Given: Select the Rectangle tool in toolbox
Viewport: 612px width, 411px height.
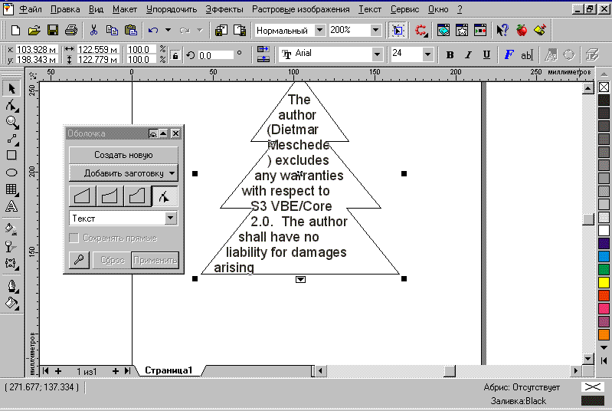Looking at the screenshot, I should pyautogui.click(x=11, y=156).
